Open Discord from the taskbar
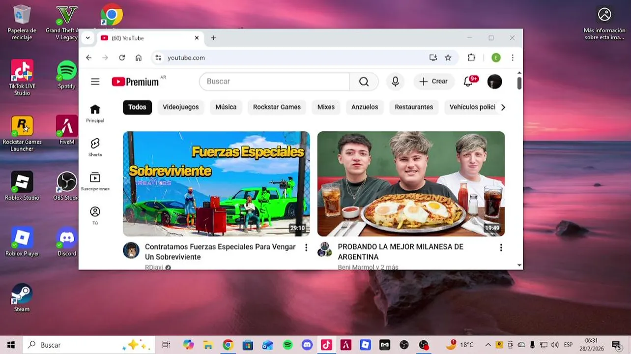 click(x=307, y=345)
